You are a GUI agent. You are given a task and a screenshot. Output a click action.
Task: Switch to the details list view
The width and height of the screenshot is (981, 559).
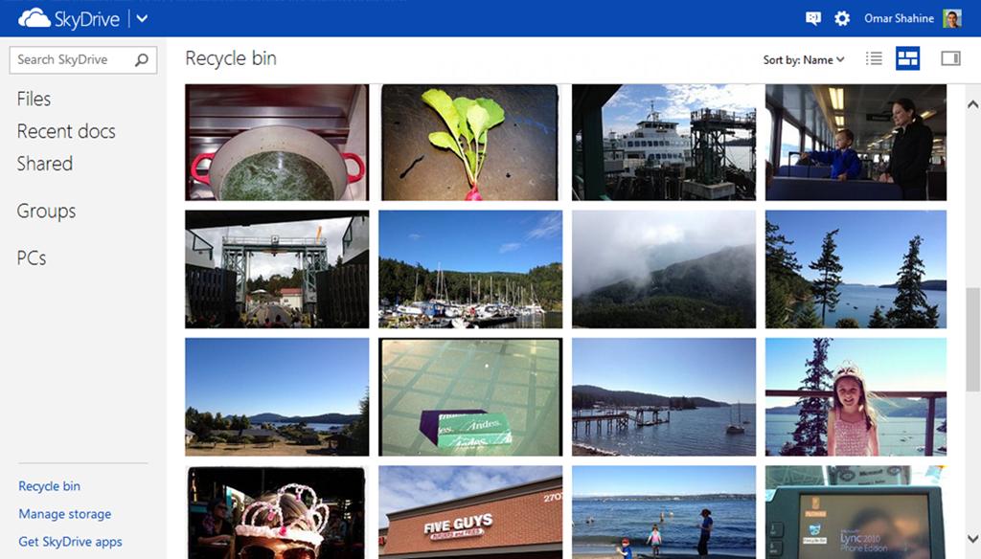(874, 58)
